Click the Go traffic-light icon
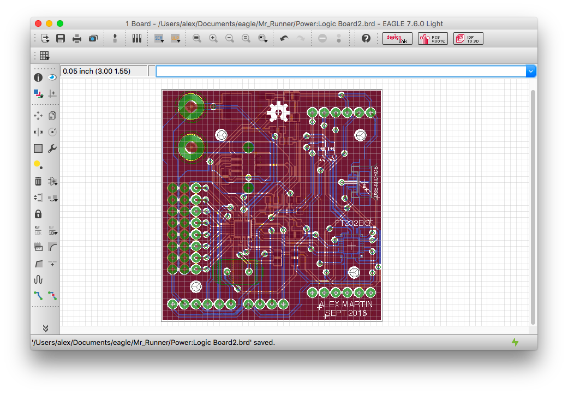Image resolution: width=568 pixels, height=394 pixels. coord(339,38)
